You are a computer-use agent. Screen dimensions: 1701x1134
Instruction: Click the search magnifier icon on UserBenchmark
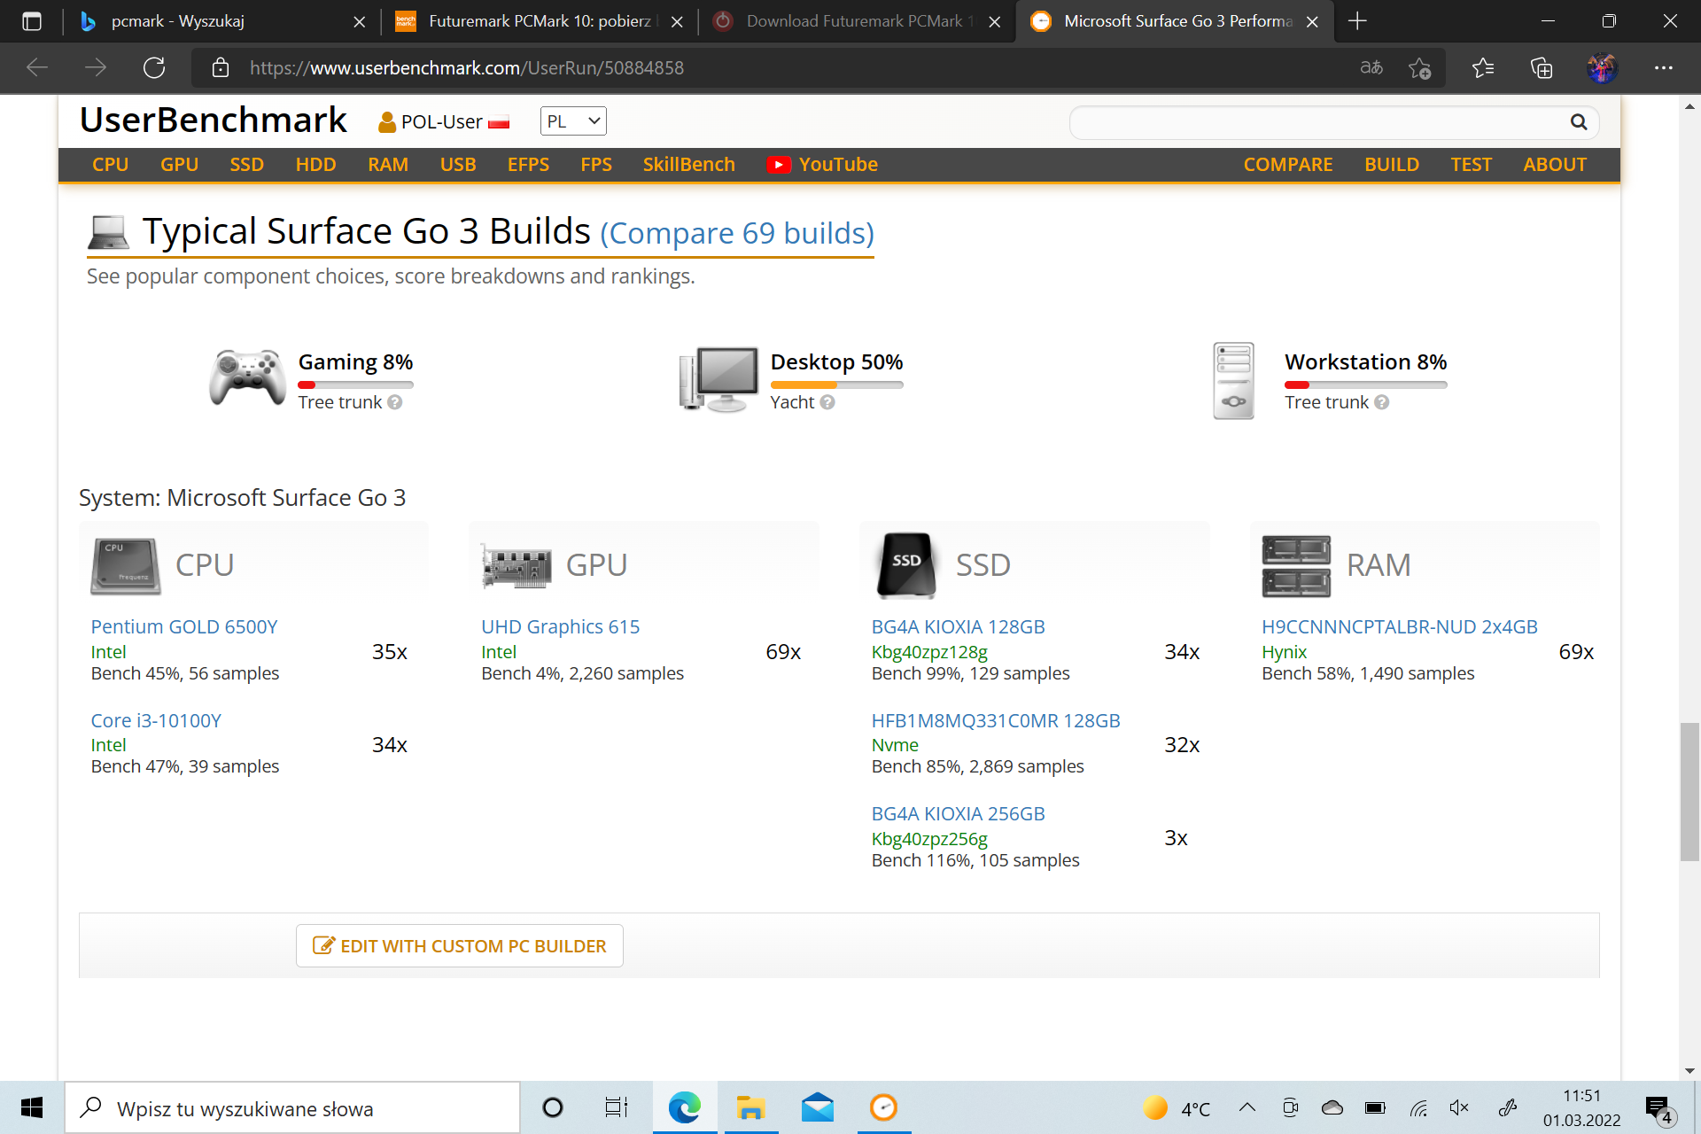(x=1578, y=122)
